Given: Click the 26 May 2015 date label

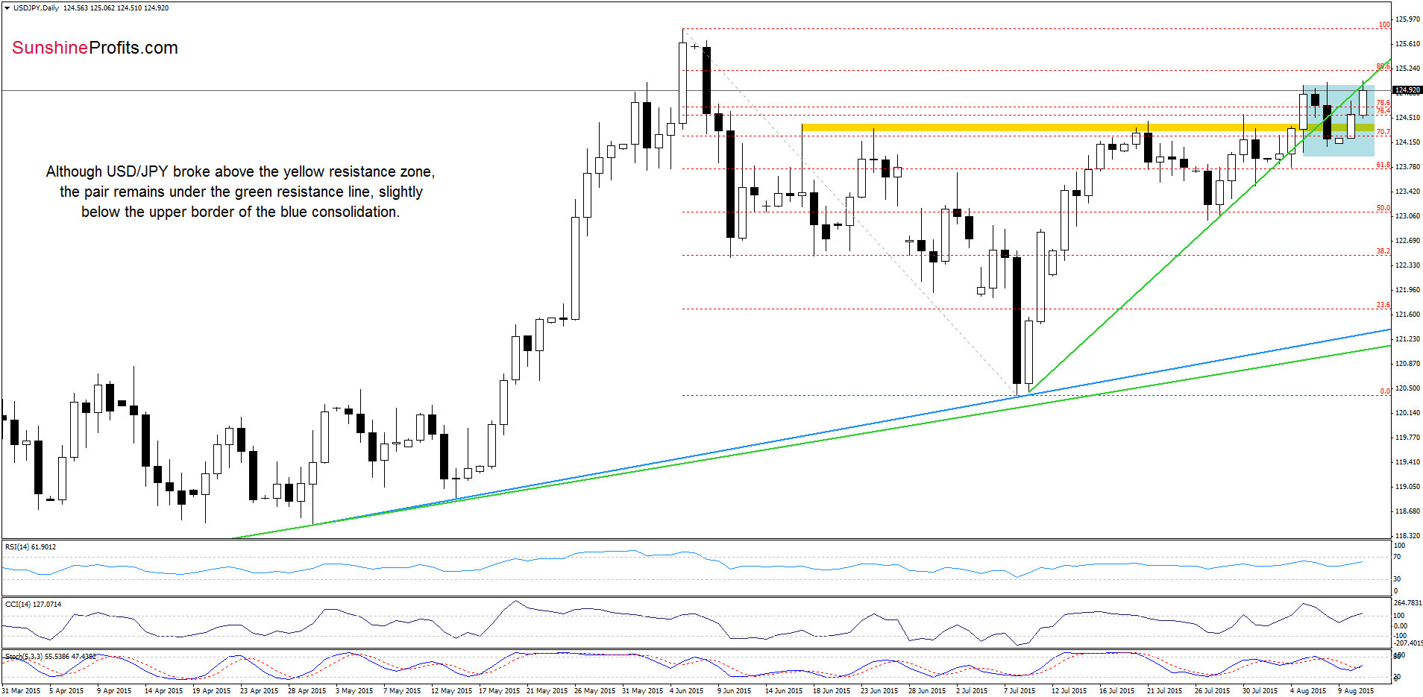Looking at the screenshot, I should coord(594,691).
